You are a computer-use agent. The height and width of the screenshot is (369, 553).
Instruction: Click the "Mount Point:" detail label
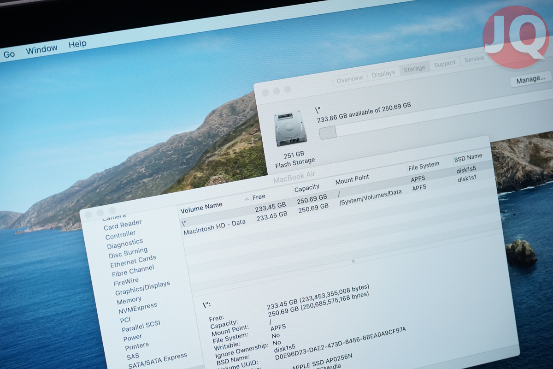(230, 331)
